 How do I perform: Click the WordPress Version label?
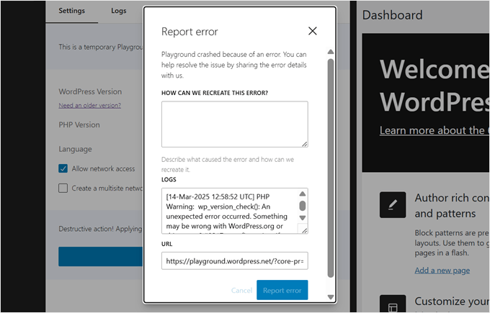coord(90,92)
